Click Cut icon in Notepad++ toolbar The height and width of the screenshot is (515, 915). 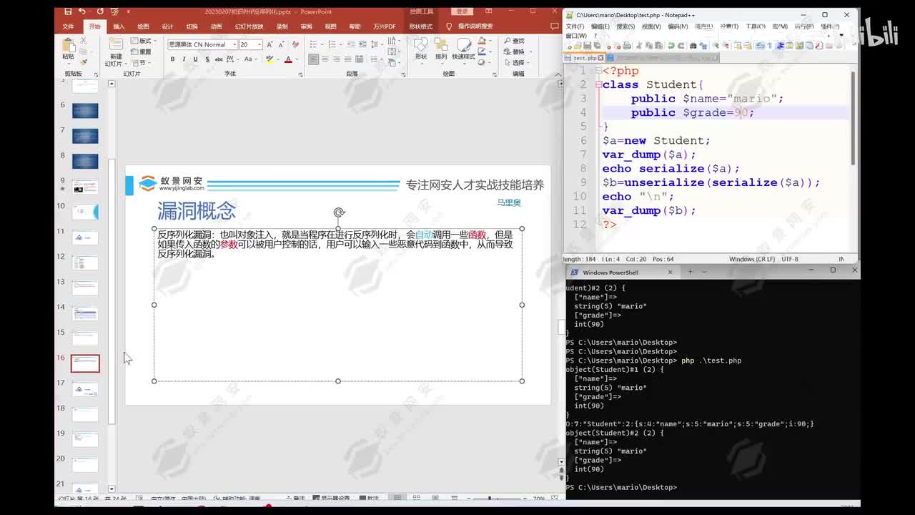[638, 46]
